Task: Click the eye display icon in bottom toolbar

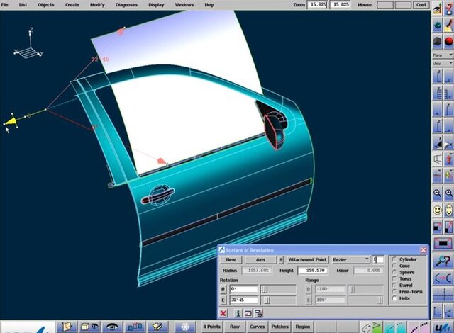Action: (x=112, y=327)
